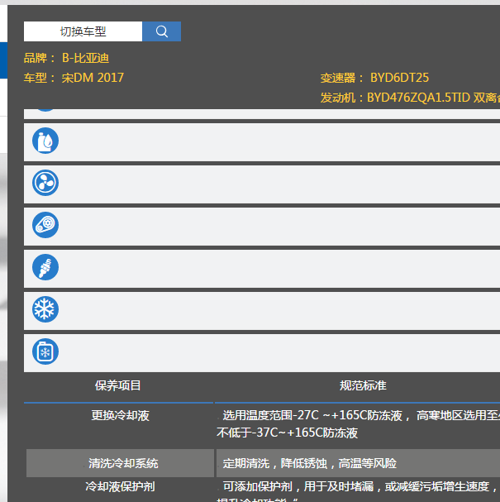Open the snowflake air-conditioning icon row
This screenshot has height=502, width=500.
point(262,311)
